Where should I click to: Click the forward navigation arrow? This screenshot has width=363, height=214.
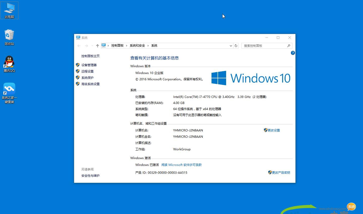tap(86, 46)
